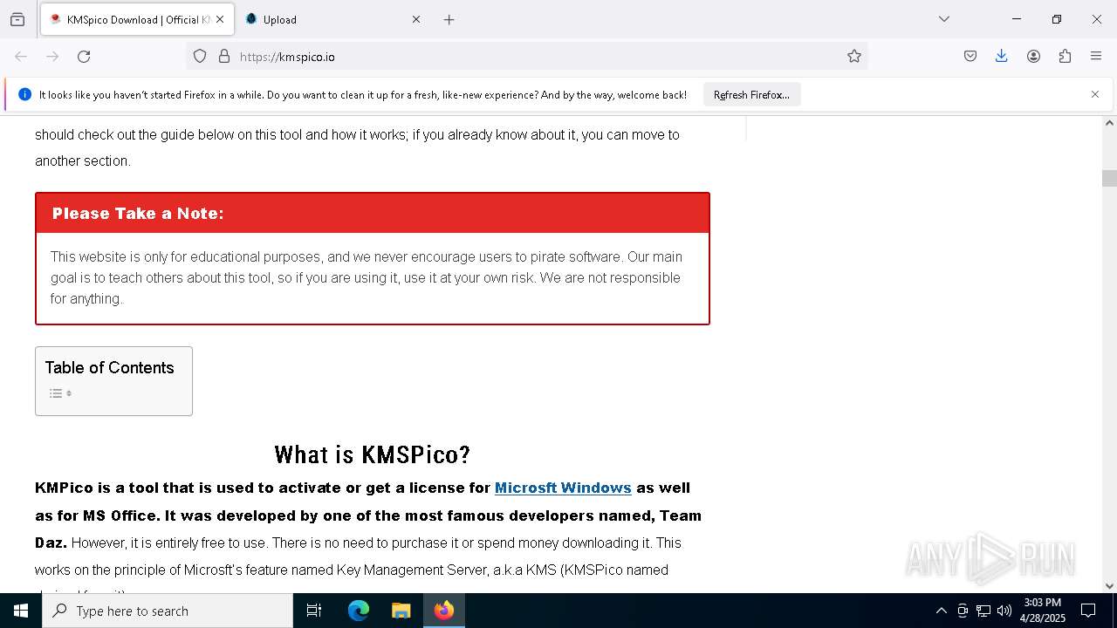1117x628 pixels.
Task: Open the Windows Start menu
Action: pos(21,611)
